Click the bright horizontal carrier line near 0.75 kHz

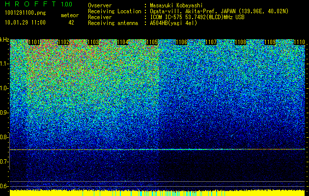tap(157, 149)
